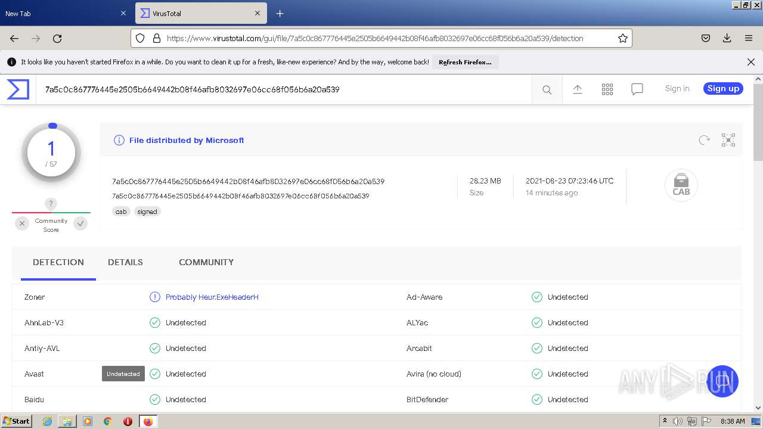Switch to the COMMUNITY tab
Screen dimensions: 763x429
coord(206,262)
